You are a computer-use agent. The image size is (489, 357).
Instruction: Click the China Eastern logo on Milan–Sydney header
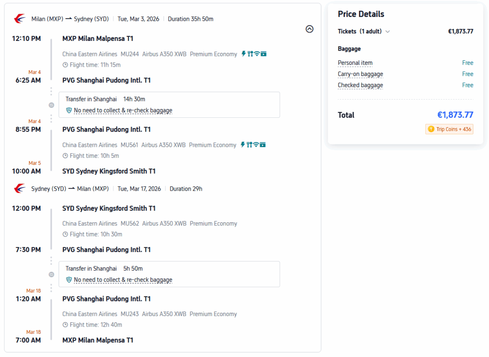click(x=20, y=19)
